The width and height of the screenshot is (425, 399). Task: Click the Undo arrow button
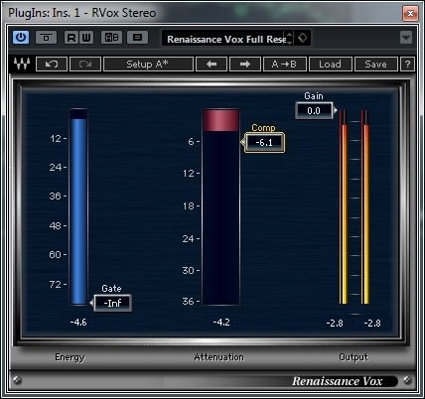pyautogui.click(x=52, y=64)
